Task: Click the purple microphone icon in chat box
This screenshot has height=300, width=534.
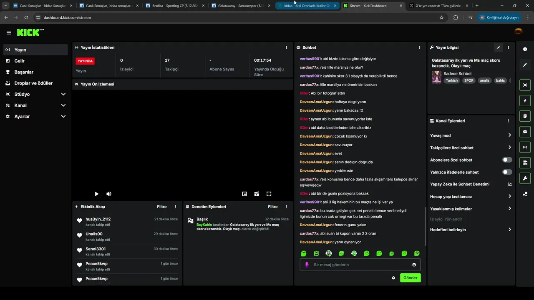Action: (307, 265)
